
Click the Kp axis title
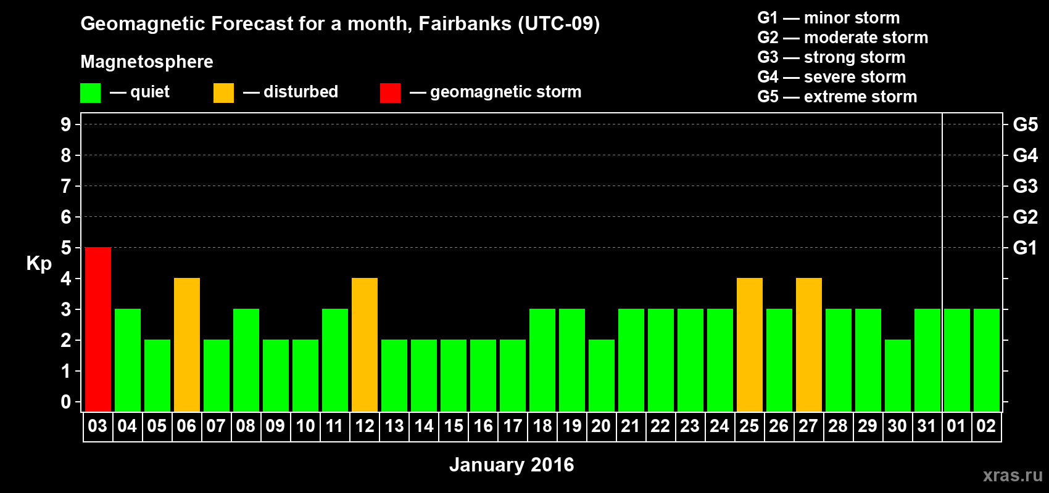(39, 264)
